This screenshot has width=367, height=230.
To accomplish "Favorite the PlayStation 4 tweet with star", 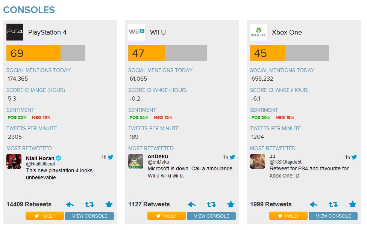I will tap(109, 204).
